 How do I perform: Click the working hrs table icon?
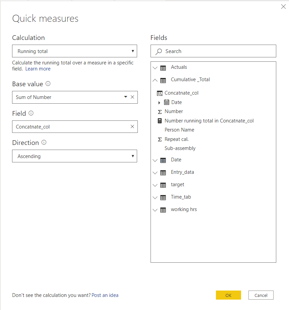pos(163,210)
